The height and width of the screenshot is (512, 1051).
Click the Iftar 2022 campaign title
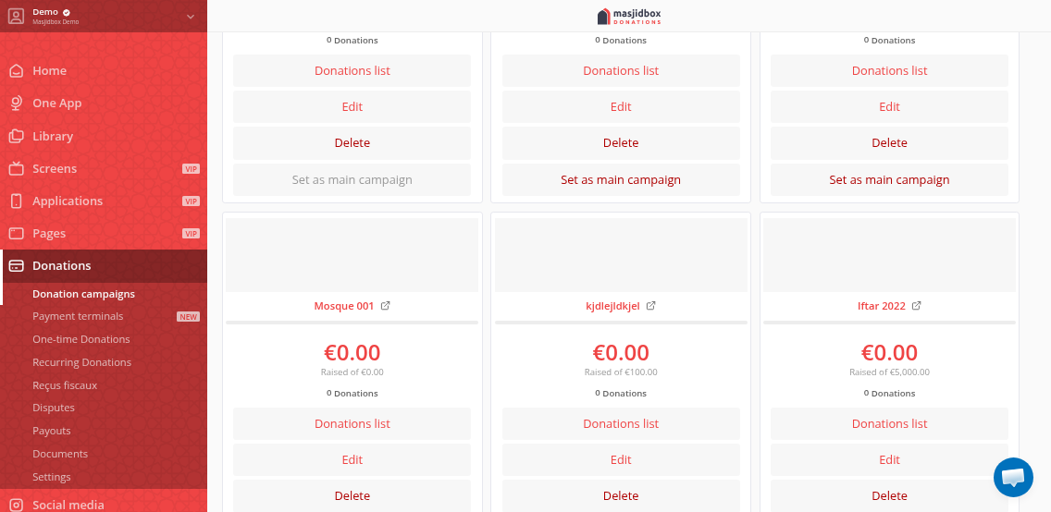(882, 306)
